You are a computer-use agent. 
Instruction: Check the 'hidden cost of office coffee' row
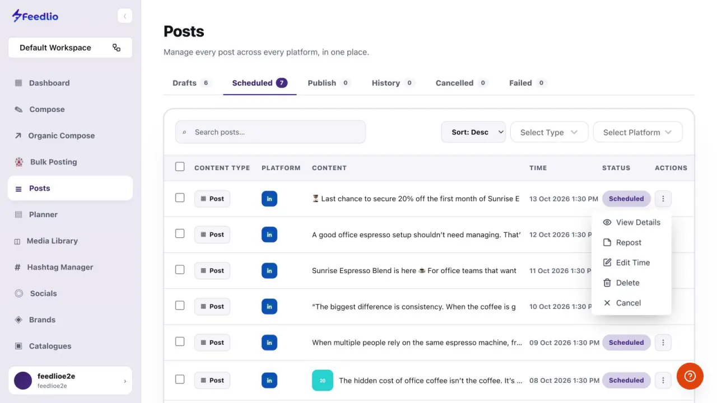click(x=180, y=379)
